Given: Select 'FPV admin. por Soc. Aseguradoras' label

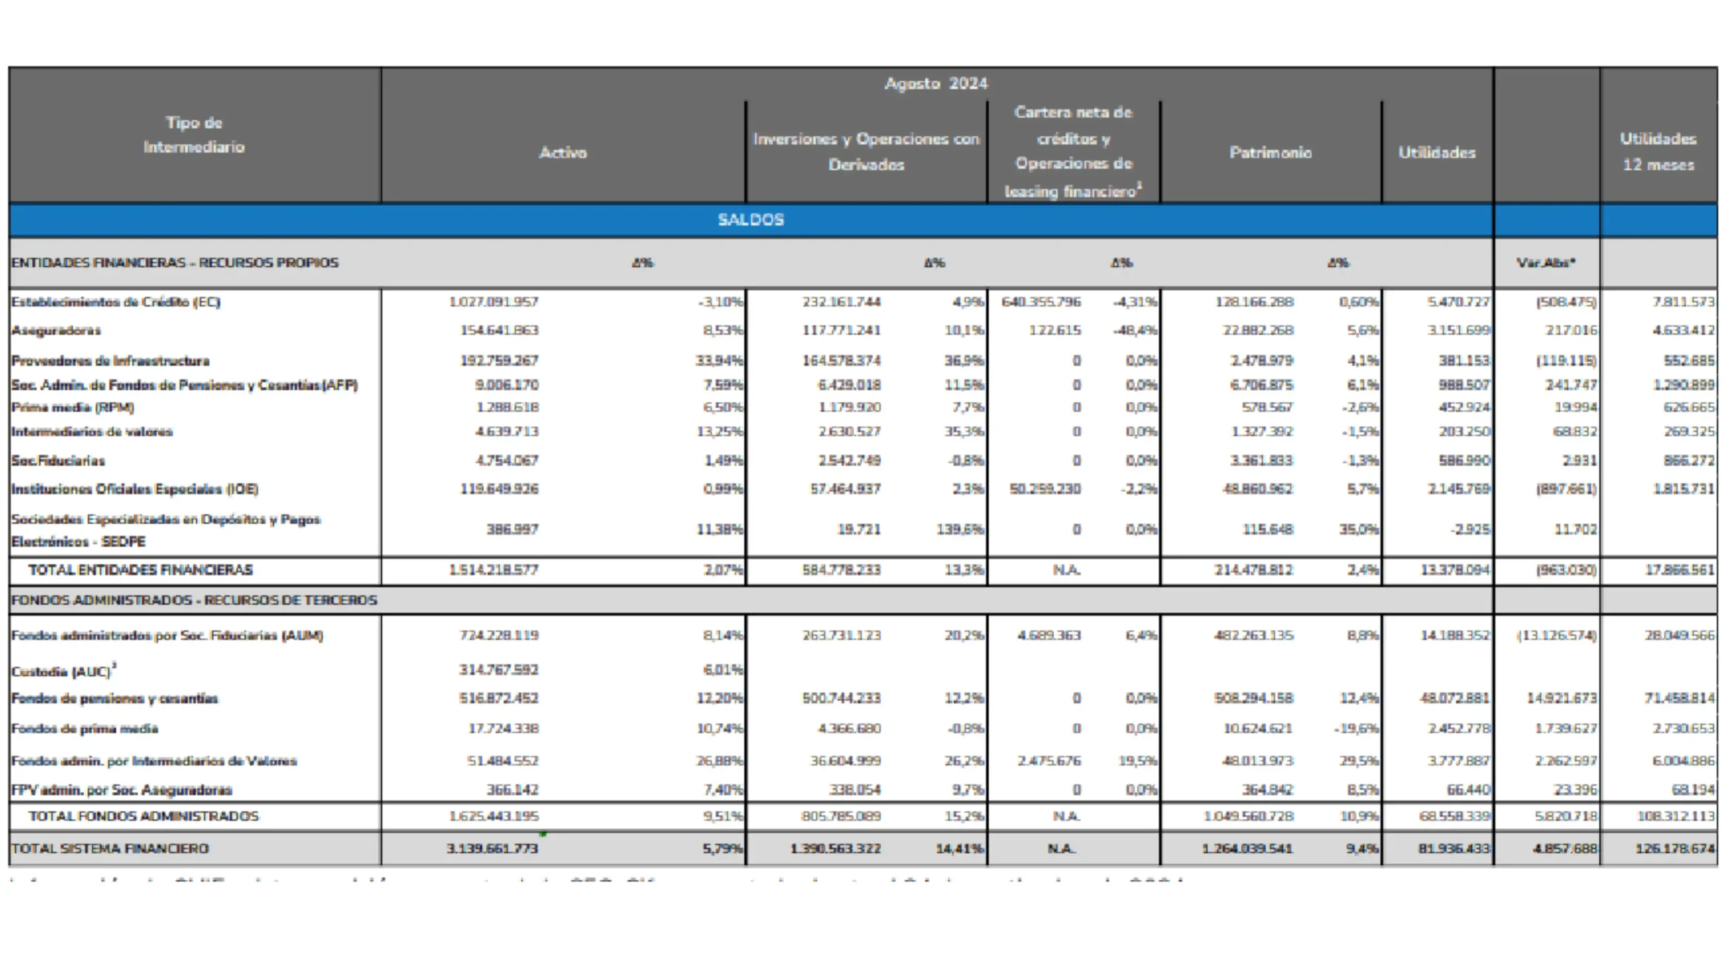Looking at the screenshot, I should (122, 790).
